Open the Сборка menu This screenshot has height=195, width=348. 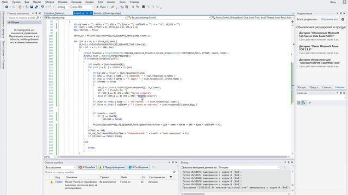[x=49, y=2]
